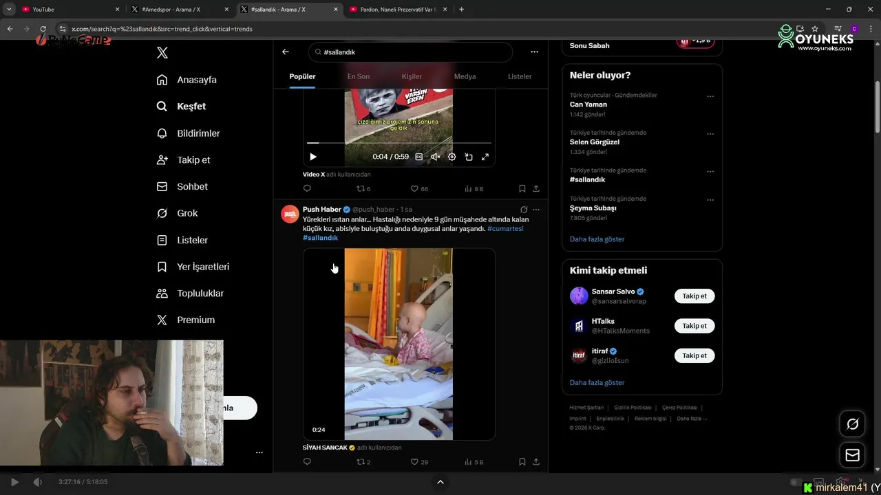Like the tweet with 29 likes
The width and height of the screenshot is (881, 495).
[419, 462]
